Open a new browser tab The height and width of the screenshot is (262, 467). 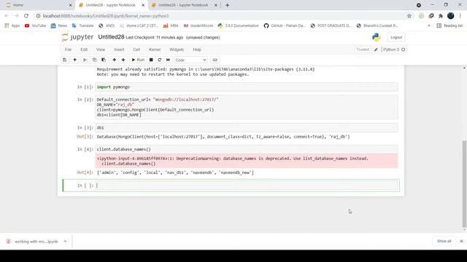click(x=227, y=5)
